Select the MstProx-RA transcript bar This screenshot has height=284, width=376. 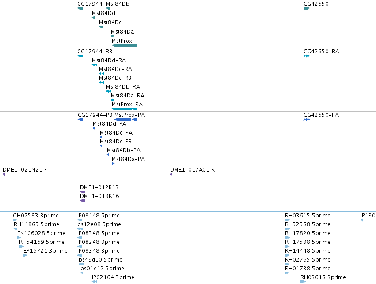click(x=125, y=109)
